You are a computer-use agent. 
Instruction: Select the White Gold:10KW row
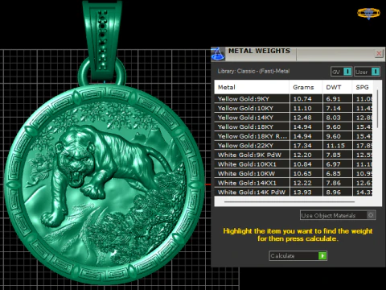tap(294, 173)
